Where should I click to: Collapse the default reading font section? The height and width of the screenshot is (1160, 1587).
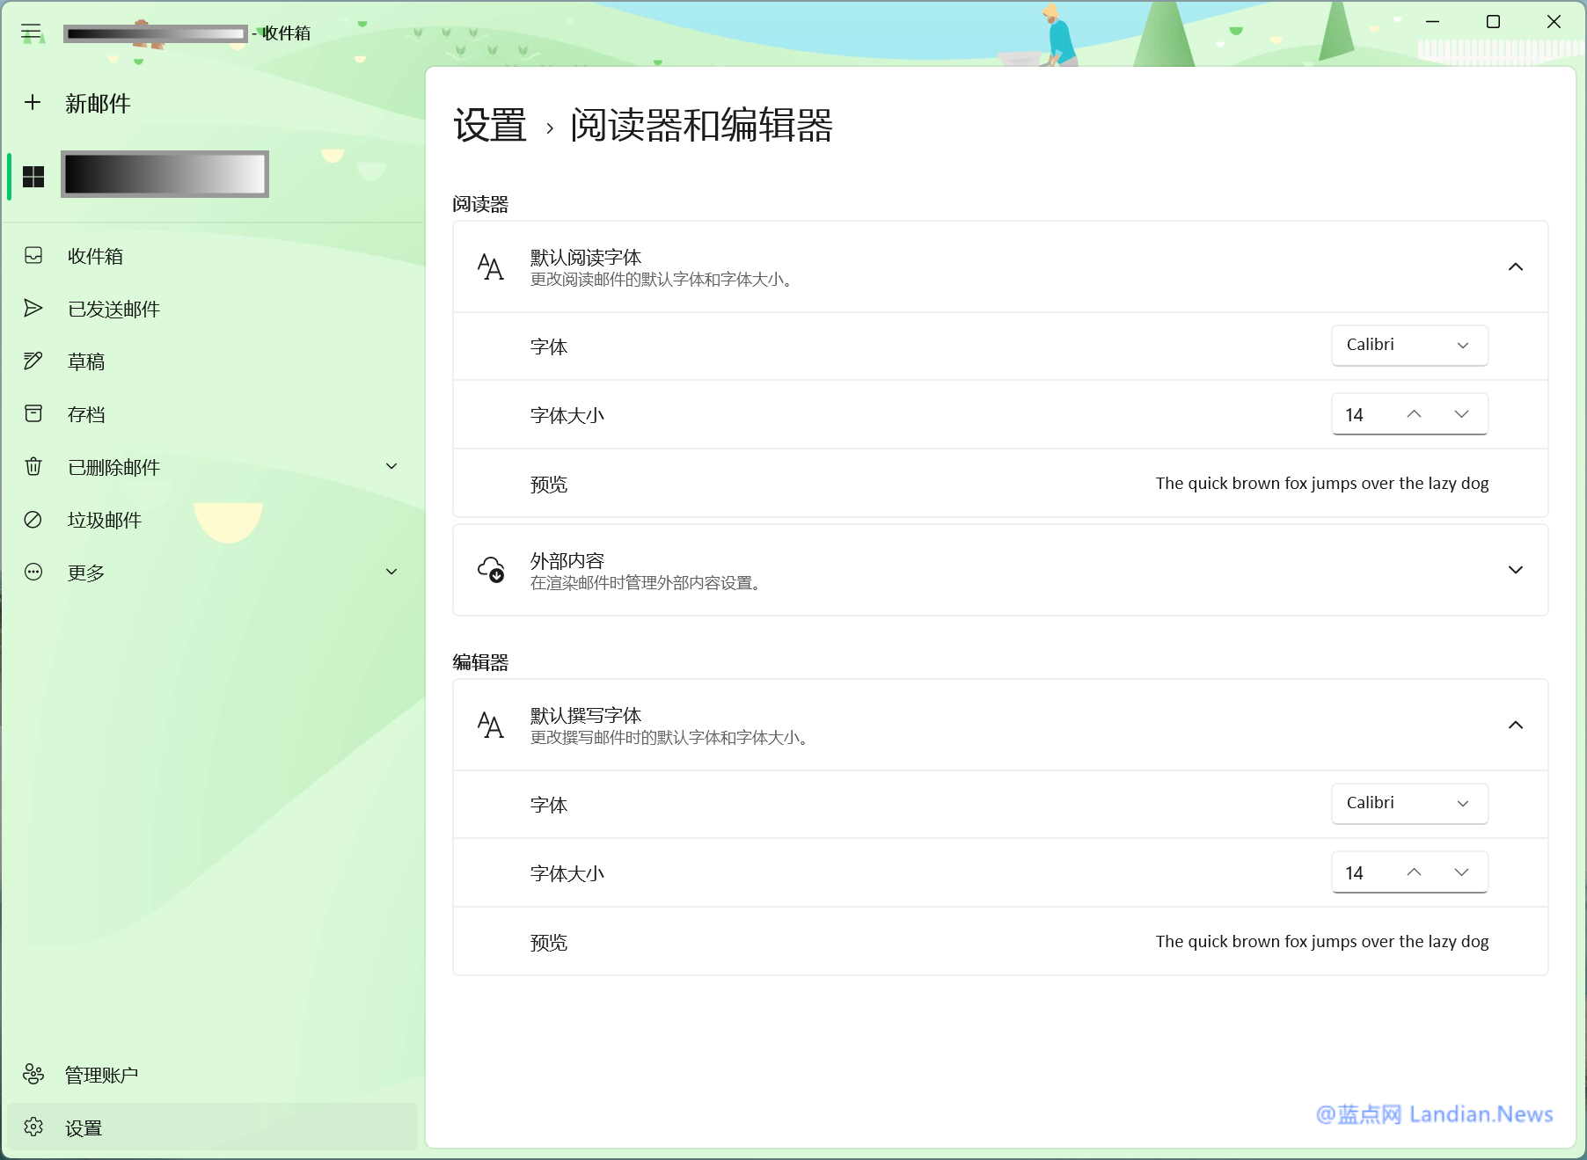[x=1515, y=266]
